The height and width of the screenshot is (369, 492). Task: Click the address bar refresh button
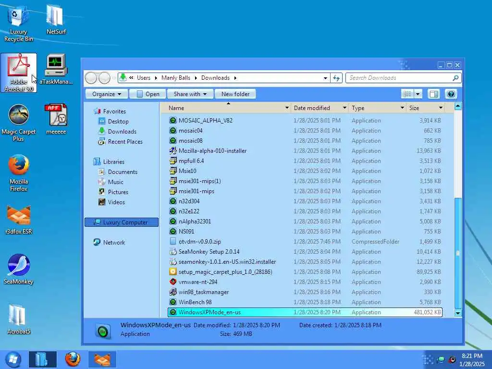coord(336,78)
